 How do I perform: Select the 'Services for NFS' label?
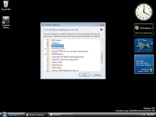[58, 48]
